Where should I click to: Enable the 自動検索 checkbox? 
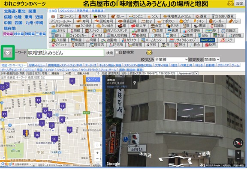117,53
